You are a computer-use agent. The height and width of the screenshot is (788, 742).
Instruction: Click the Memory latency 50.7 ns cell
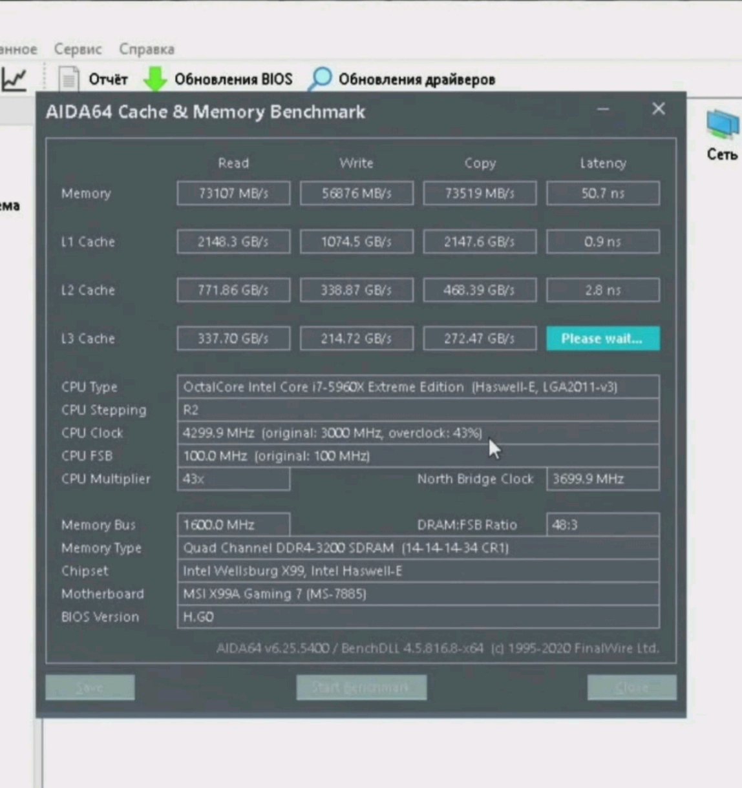coord(603,193)
